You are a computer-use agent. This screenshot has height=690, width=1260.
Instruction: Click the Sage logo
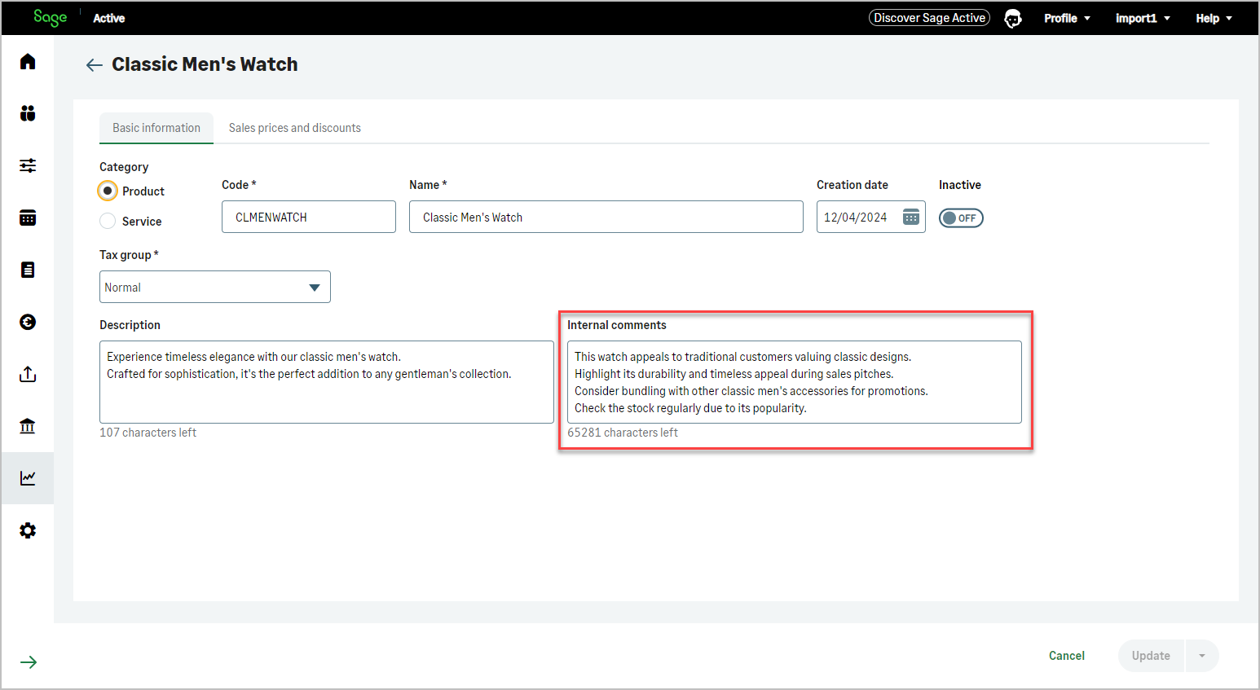(50, 17)
